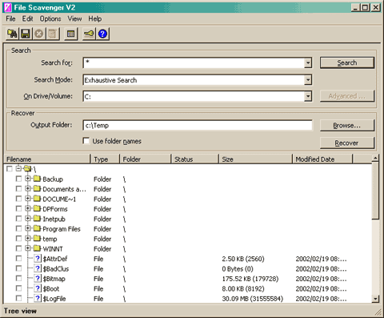Open the Search Mode dropdown

click(308, 79)
